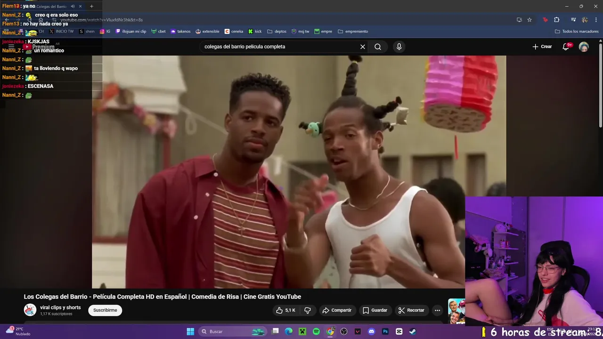This screenshot has width=603, height=339.
Task: Open the Windows Start menu
Action: [x=190, y=331]
